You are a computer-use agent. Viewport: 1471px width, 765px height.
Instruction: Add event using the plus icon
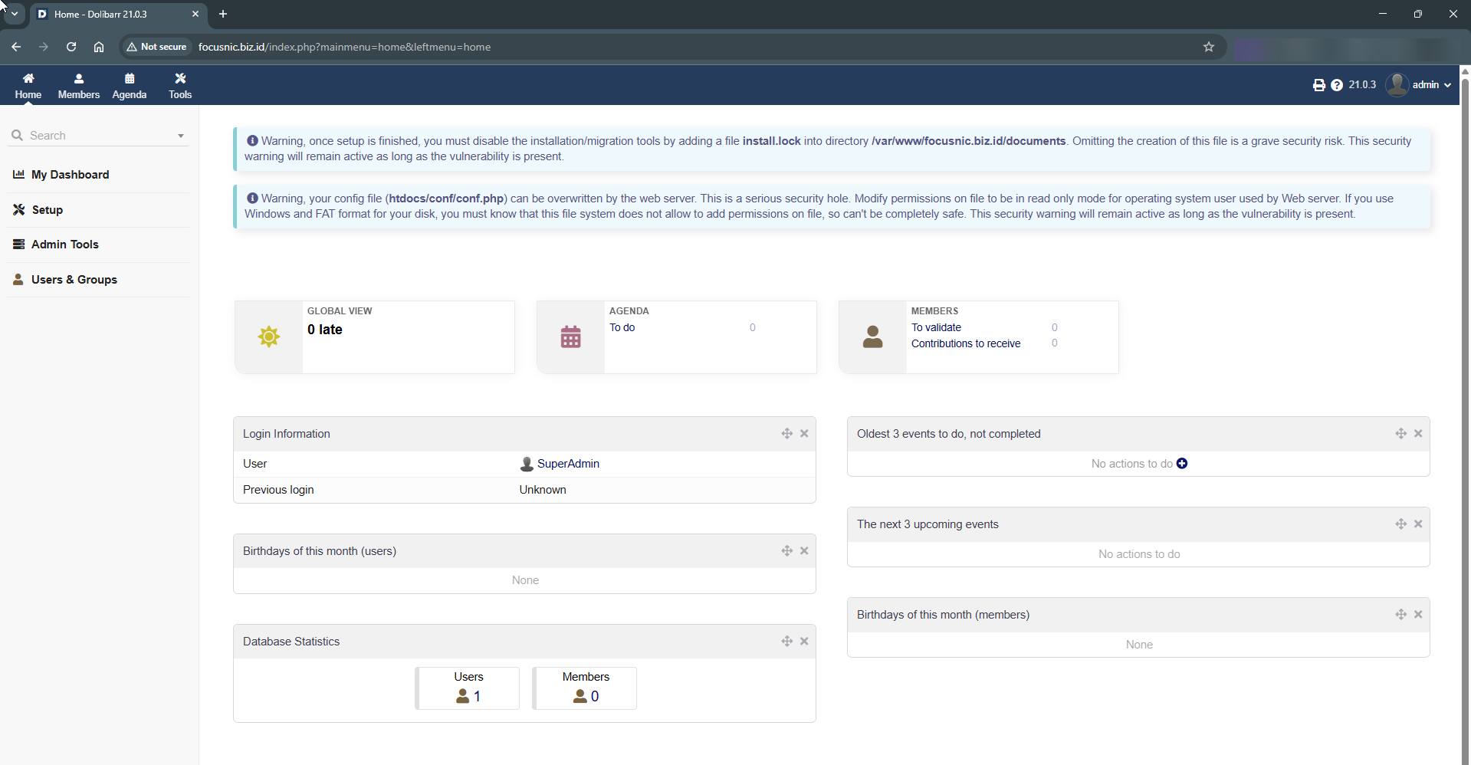coord(1182,464)
